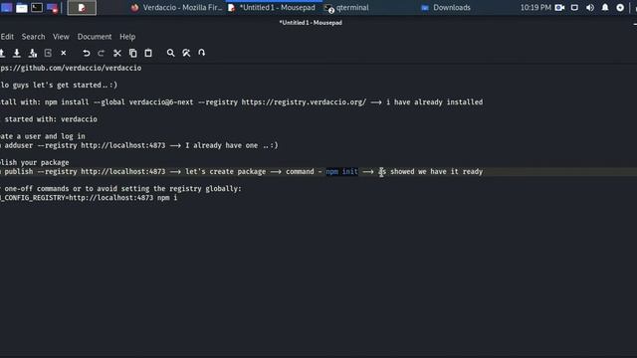Click the round tray icon next to the bell
Screen dimensions: 637x358
[x=620, y=7]
